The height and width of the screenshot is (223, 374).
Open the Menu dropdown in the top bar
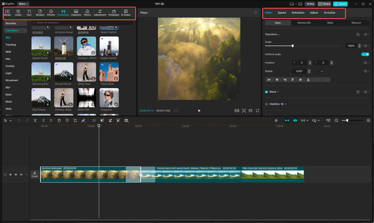point(23,4)
